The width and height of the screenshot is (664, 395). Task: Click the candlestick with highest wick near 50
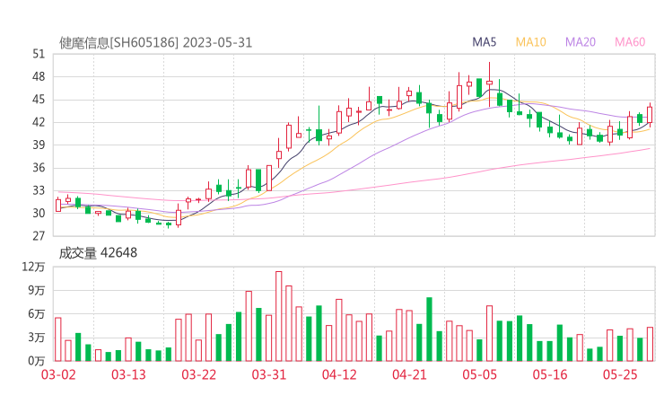tap(490, 83)
